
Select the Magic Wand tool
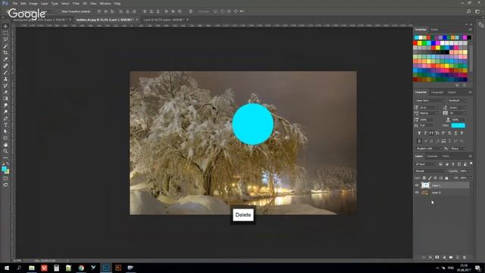(5, 45)
